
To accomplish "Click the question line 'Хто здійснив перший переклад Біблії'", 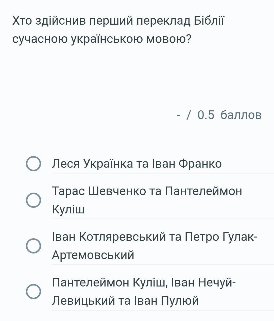I will point(118,21).
